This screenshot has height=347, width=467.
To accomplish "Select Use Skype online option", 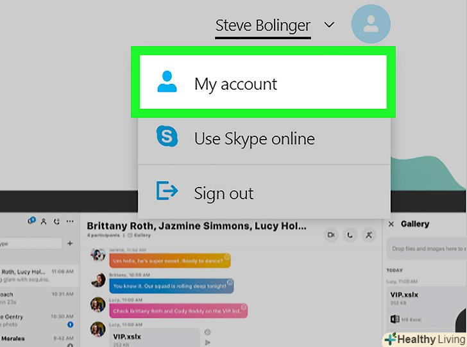I will (x=264, y=139).
